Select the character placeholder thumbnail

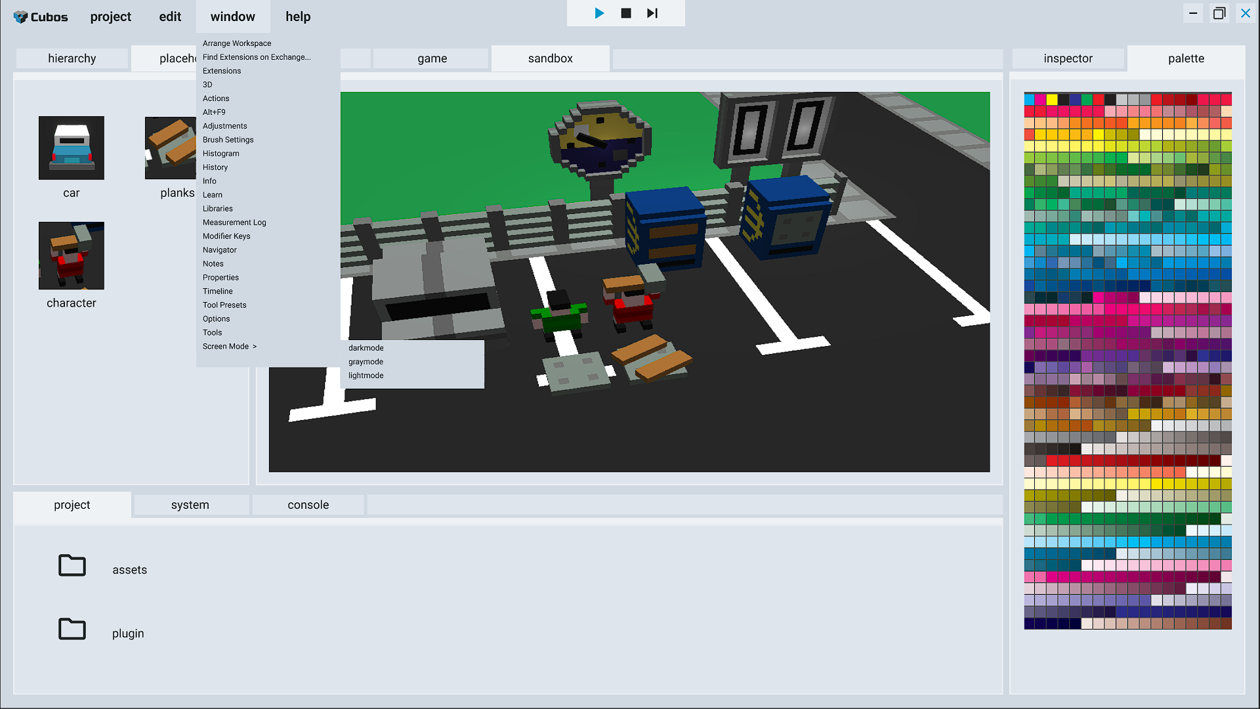[x=72, y=255]
